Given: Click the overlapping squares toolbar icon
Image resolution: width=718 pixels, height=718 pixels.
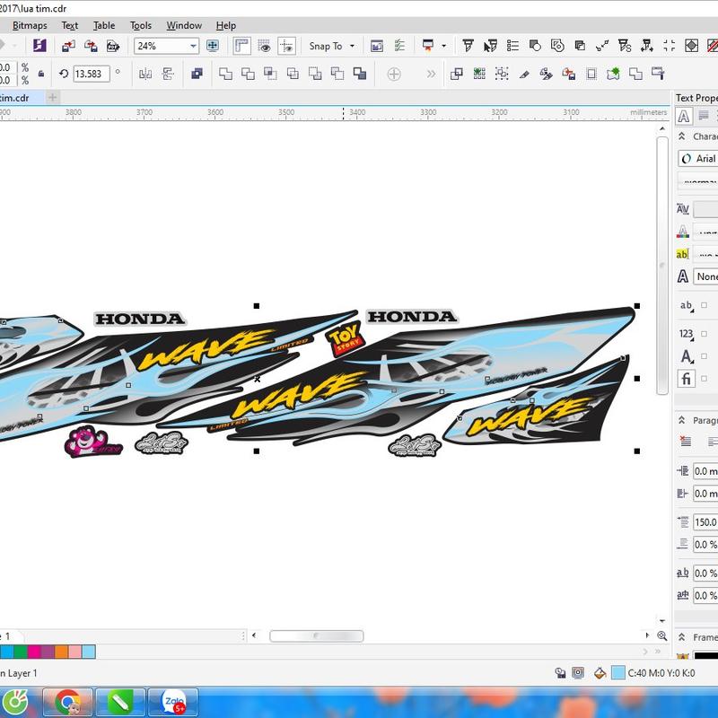Looking at the screenshot, I should [580, 46].
